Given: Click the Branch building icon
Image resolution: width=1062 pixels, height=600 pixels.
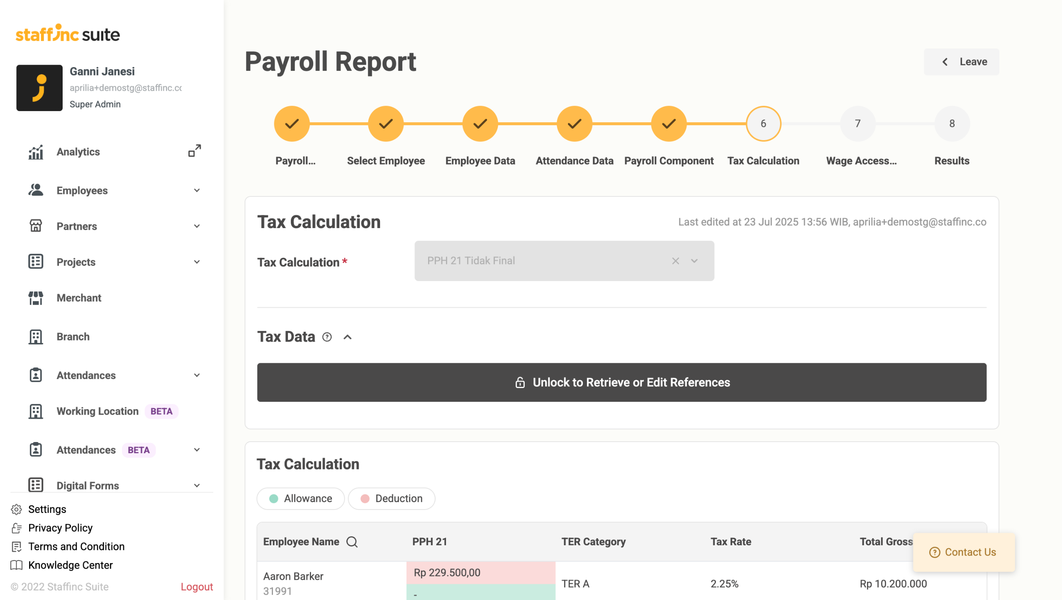Looking at the screenshot, I should click(36, 337).
